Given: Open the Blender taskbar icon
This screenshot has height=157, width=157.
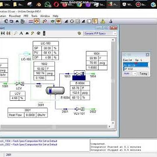Looking at the screenshot, I should (38, 4).
